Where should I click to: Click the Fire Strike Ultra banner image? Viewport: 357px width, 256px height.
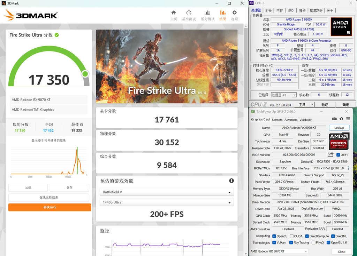point(167,66)
